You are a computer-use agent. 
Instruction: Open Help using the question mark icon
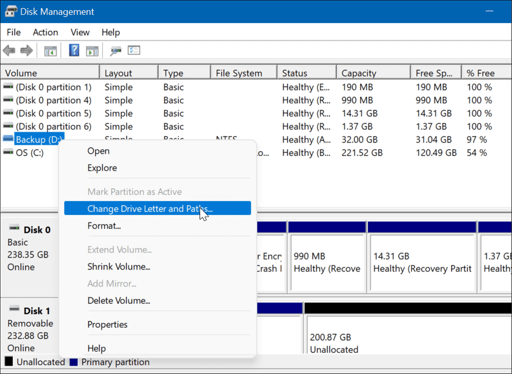[x=74, y=50]
